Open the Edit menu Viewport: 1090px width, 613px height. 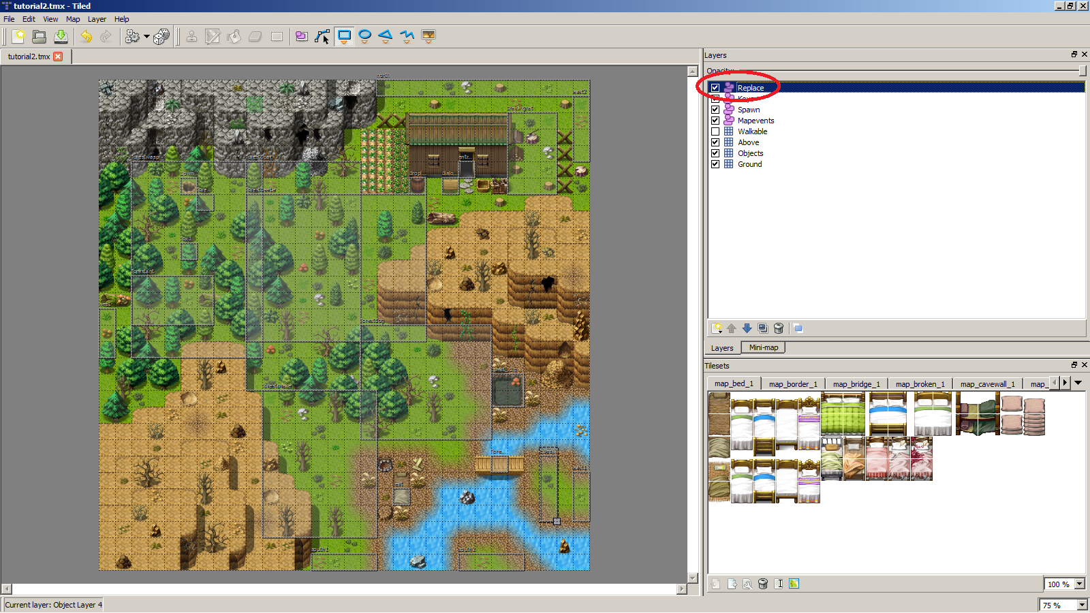click(x=29, y=19)
